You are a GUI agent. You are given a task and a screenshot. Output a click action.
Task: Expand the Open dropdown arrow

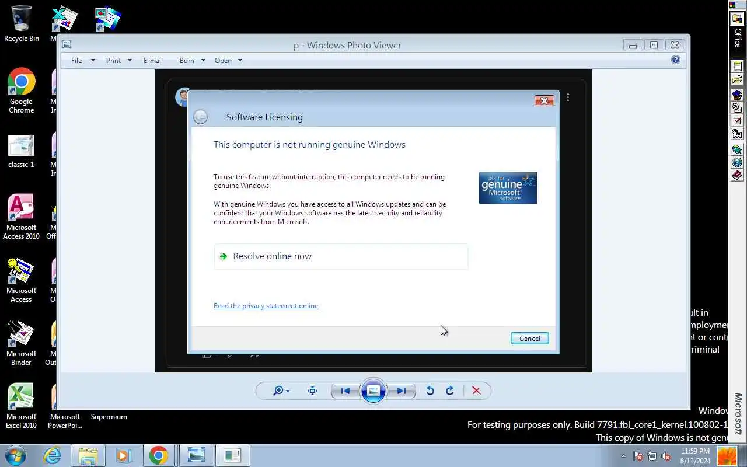point(240,60)
